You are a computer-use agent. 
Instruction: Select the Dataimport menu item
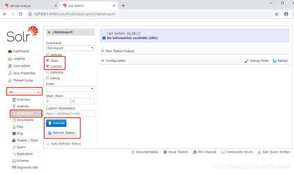25,113
